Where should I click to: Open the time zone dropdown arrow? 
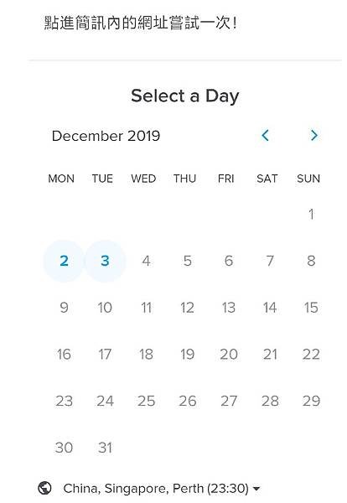(x=256, y=489)
